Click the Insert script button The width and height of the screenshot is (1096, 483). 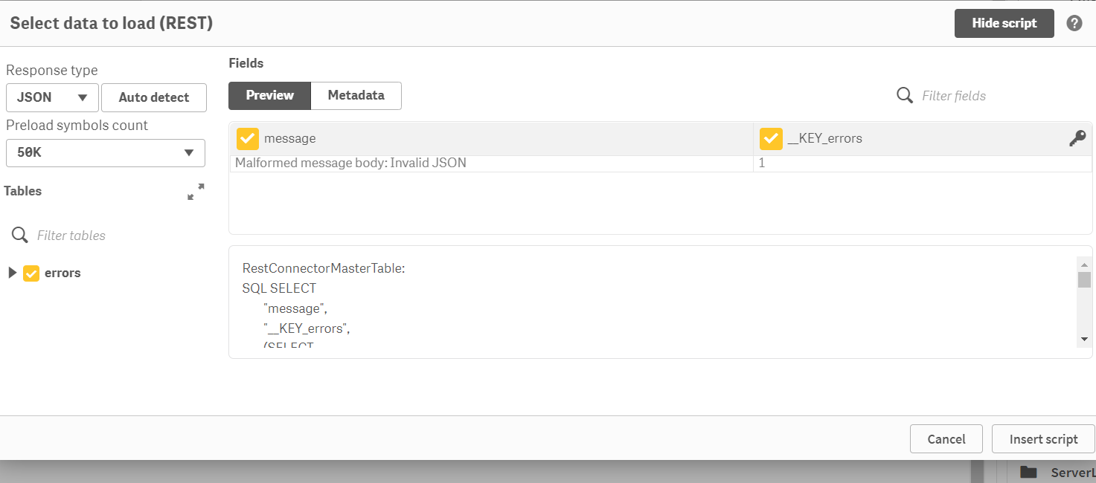tap(1043, 439)
